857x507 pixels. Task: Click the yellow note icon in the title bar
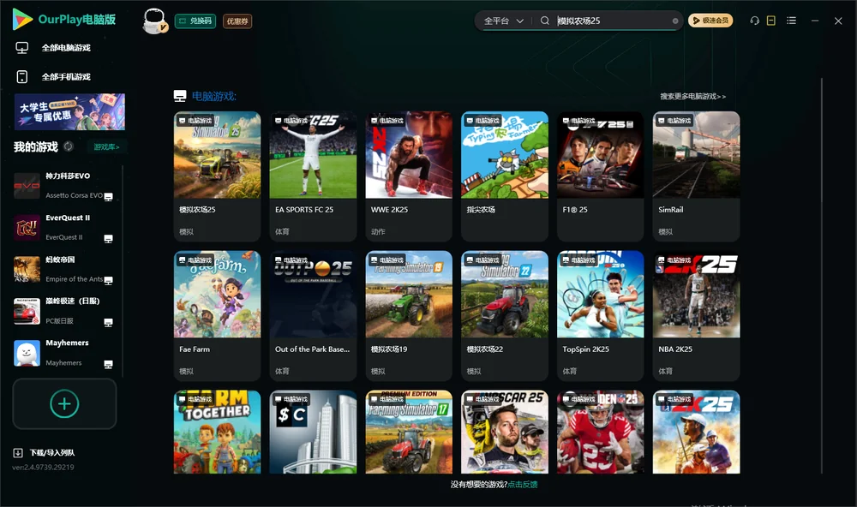click(x=771, y=21)
